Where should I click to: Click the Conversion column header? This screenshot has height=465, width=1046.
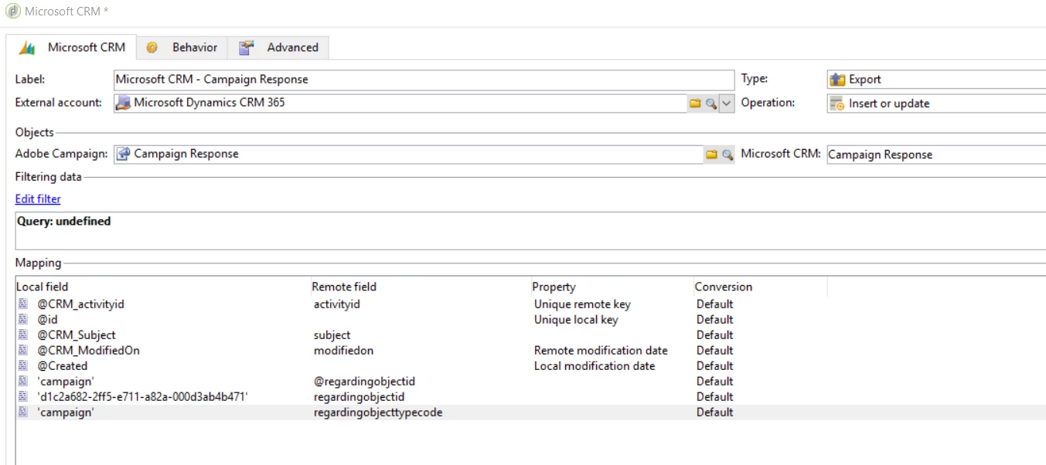click(x=760, y=287)
